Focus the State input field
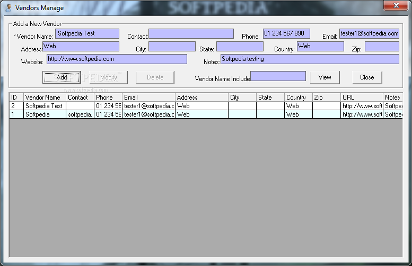412x266 pixels. coord(240,46)
